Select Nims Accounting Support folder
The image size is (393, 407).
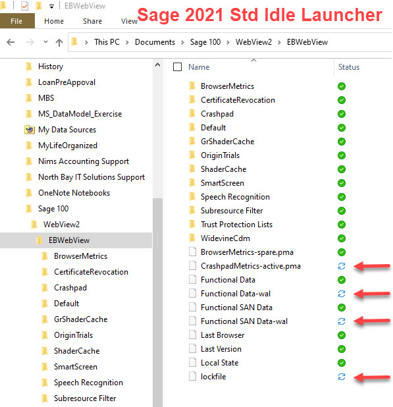pyautogui.click(x=84, y=161)
